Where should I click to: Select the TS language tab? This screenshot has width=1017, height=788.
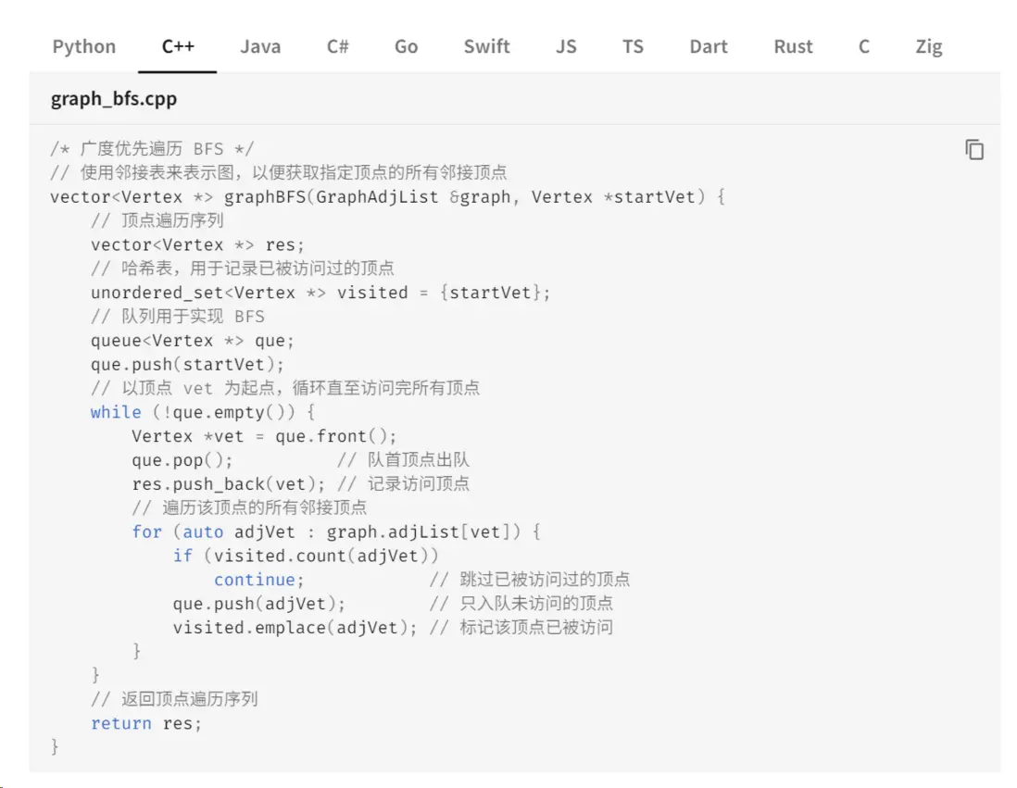tap(633, 46)
